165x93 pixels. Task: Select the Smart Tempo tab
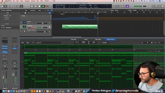(111, 40)
